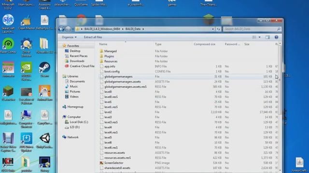Open Downloads in Favorites

77,61
